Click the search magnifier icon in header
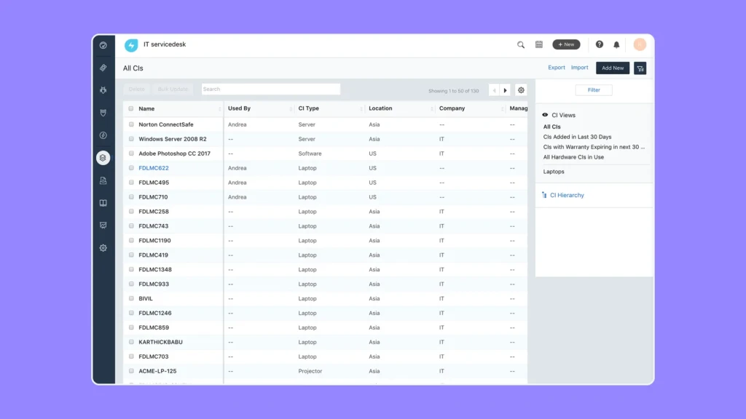The height and width of the screenshot is (419, 746). [x=521, y=44]
